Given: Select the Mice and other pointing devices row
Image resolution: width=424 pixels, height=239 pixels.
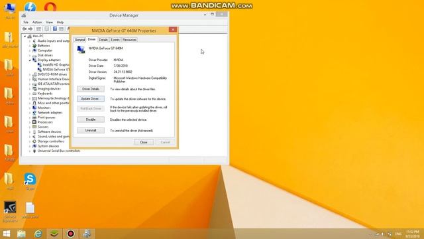Looking at the screenshot, I should coord(50,103).
